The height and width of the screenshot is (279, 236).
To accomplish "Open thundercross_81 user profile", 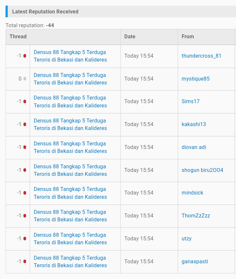I will (201, 56).
